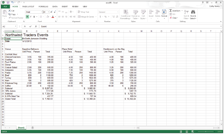Viewport: 224px width, 134px height.
Task: Switch to the PAGE LAYOUT ribbon tab
Action: [x=28, y=6]
